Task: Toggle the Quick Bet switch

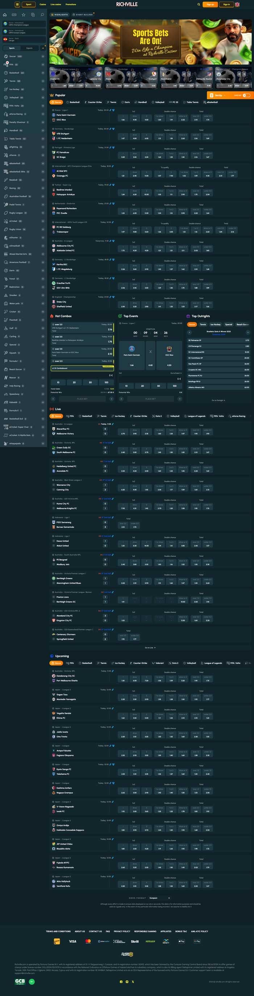Action: pyautogui.click(x=246, y=95)
